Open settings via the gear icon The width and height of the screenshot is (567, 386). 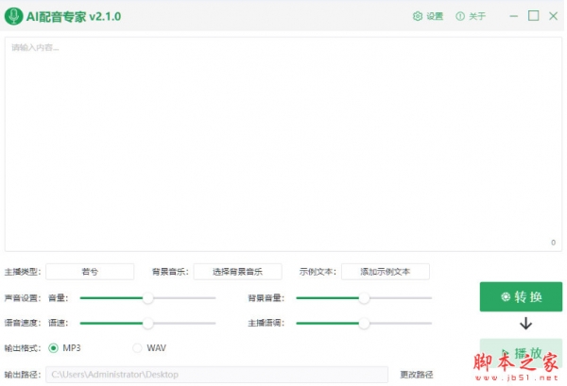(x=418, y=16)
